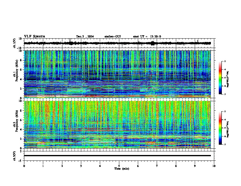Click '-7' on the ch.2 colorbar
Viewport: 241px width, 186px height.
click(x=225, y=145)
